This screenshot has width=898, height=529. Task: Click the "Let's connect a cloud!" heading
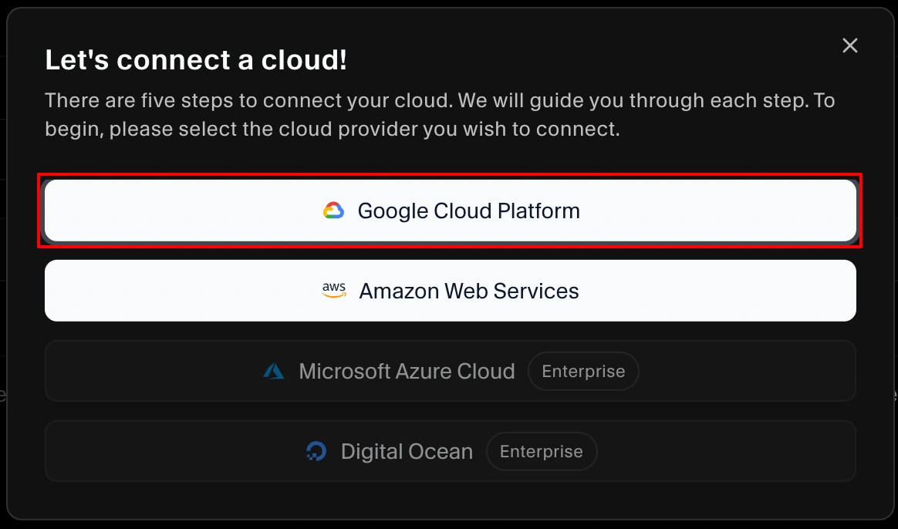click(x=196, y=60)
